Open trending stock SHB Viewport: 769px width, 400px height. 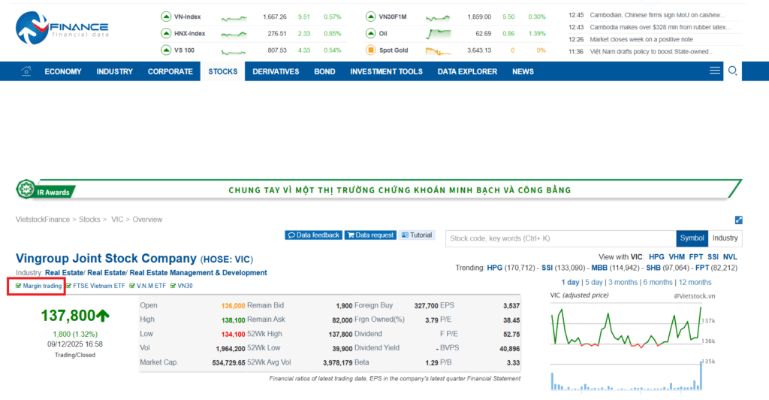click(x=653, y=268)
